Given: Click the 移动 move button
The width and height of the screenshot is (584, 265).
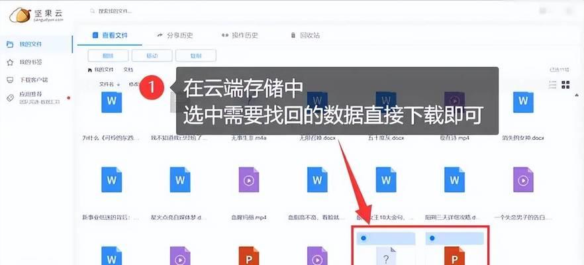Looking at the screenshot, I should [152, 56].
